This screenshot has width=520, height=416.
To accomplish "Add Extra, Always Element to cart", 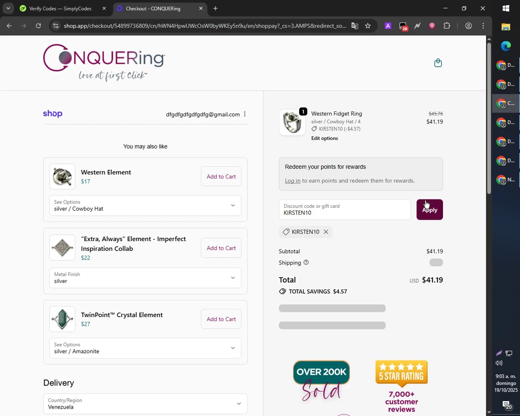I will coord(221,248).
